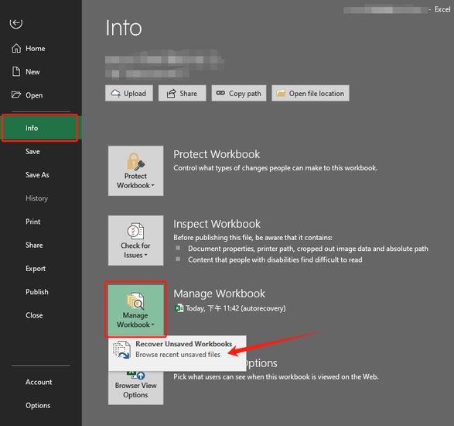
Task: Click 'Document properties, printer path' line
Action: 308,249
